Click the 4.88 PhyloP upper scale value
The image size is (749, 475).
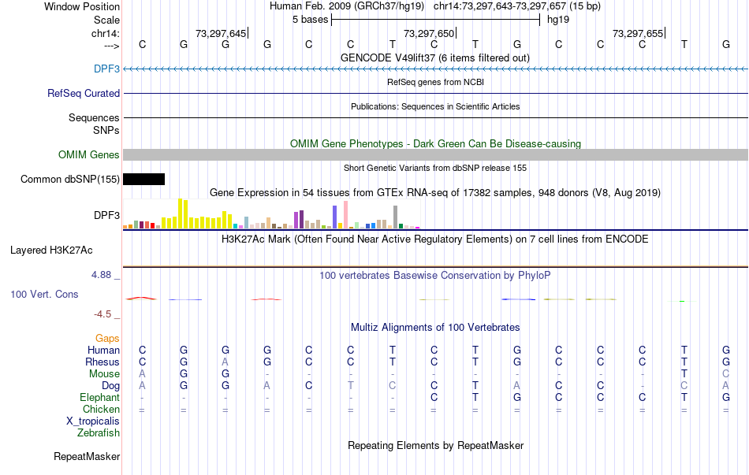click(101, 275)
